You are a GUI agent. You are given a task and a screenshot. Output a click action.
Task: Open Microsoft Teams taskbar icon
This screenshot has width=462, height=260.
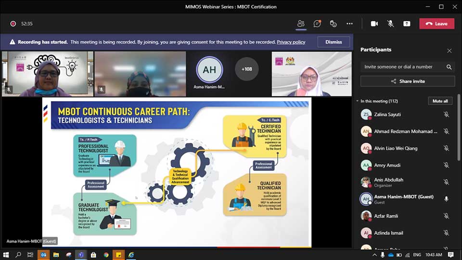tap(81, 255)
